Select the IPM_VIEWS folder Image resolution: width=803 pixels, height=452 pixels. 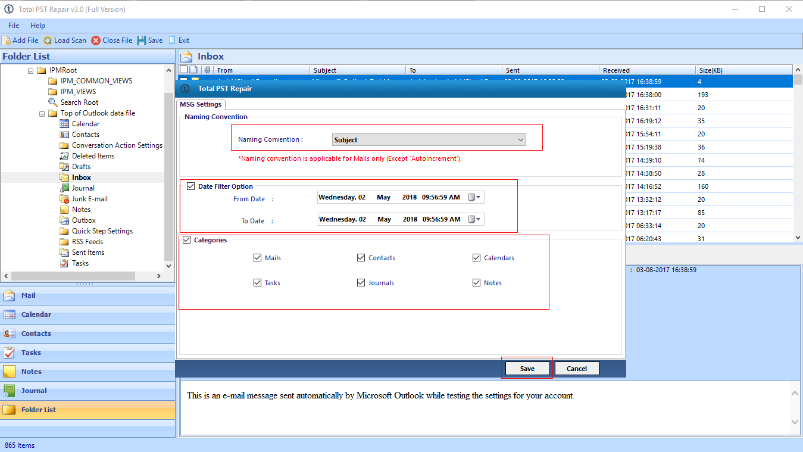(x=78, y=92)
